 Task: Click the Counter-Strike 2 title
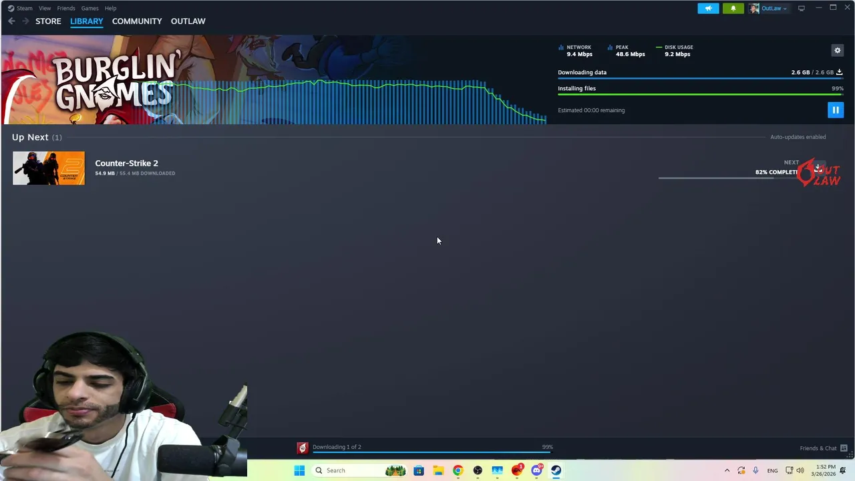click(126, 163)
